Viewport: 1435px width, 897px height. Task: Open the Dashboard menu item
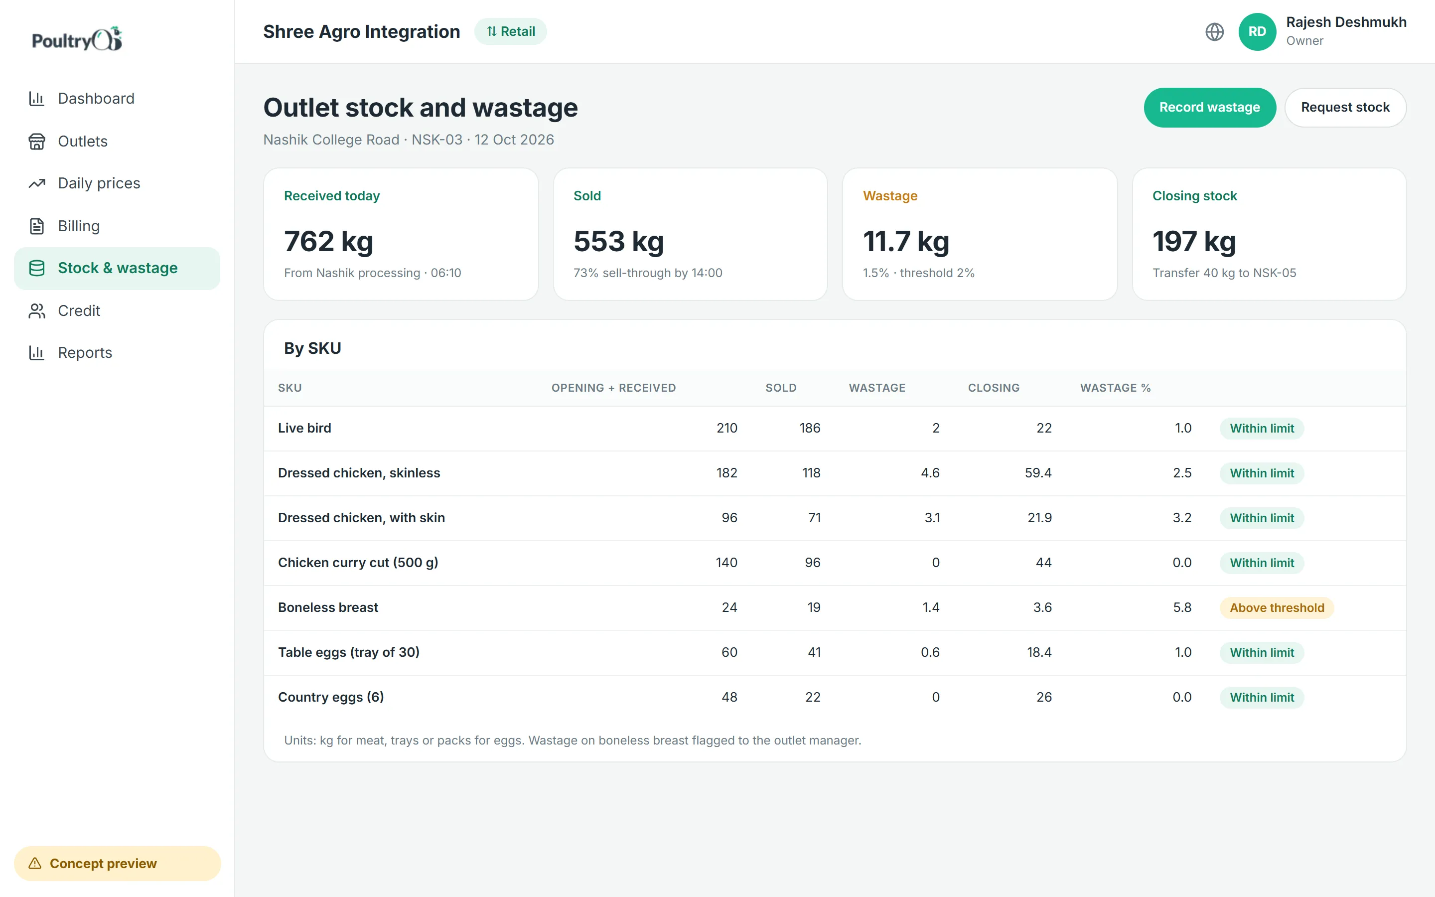pos(117,99)
